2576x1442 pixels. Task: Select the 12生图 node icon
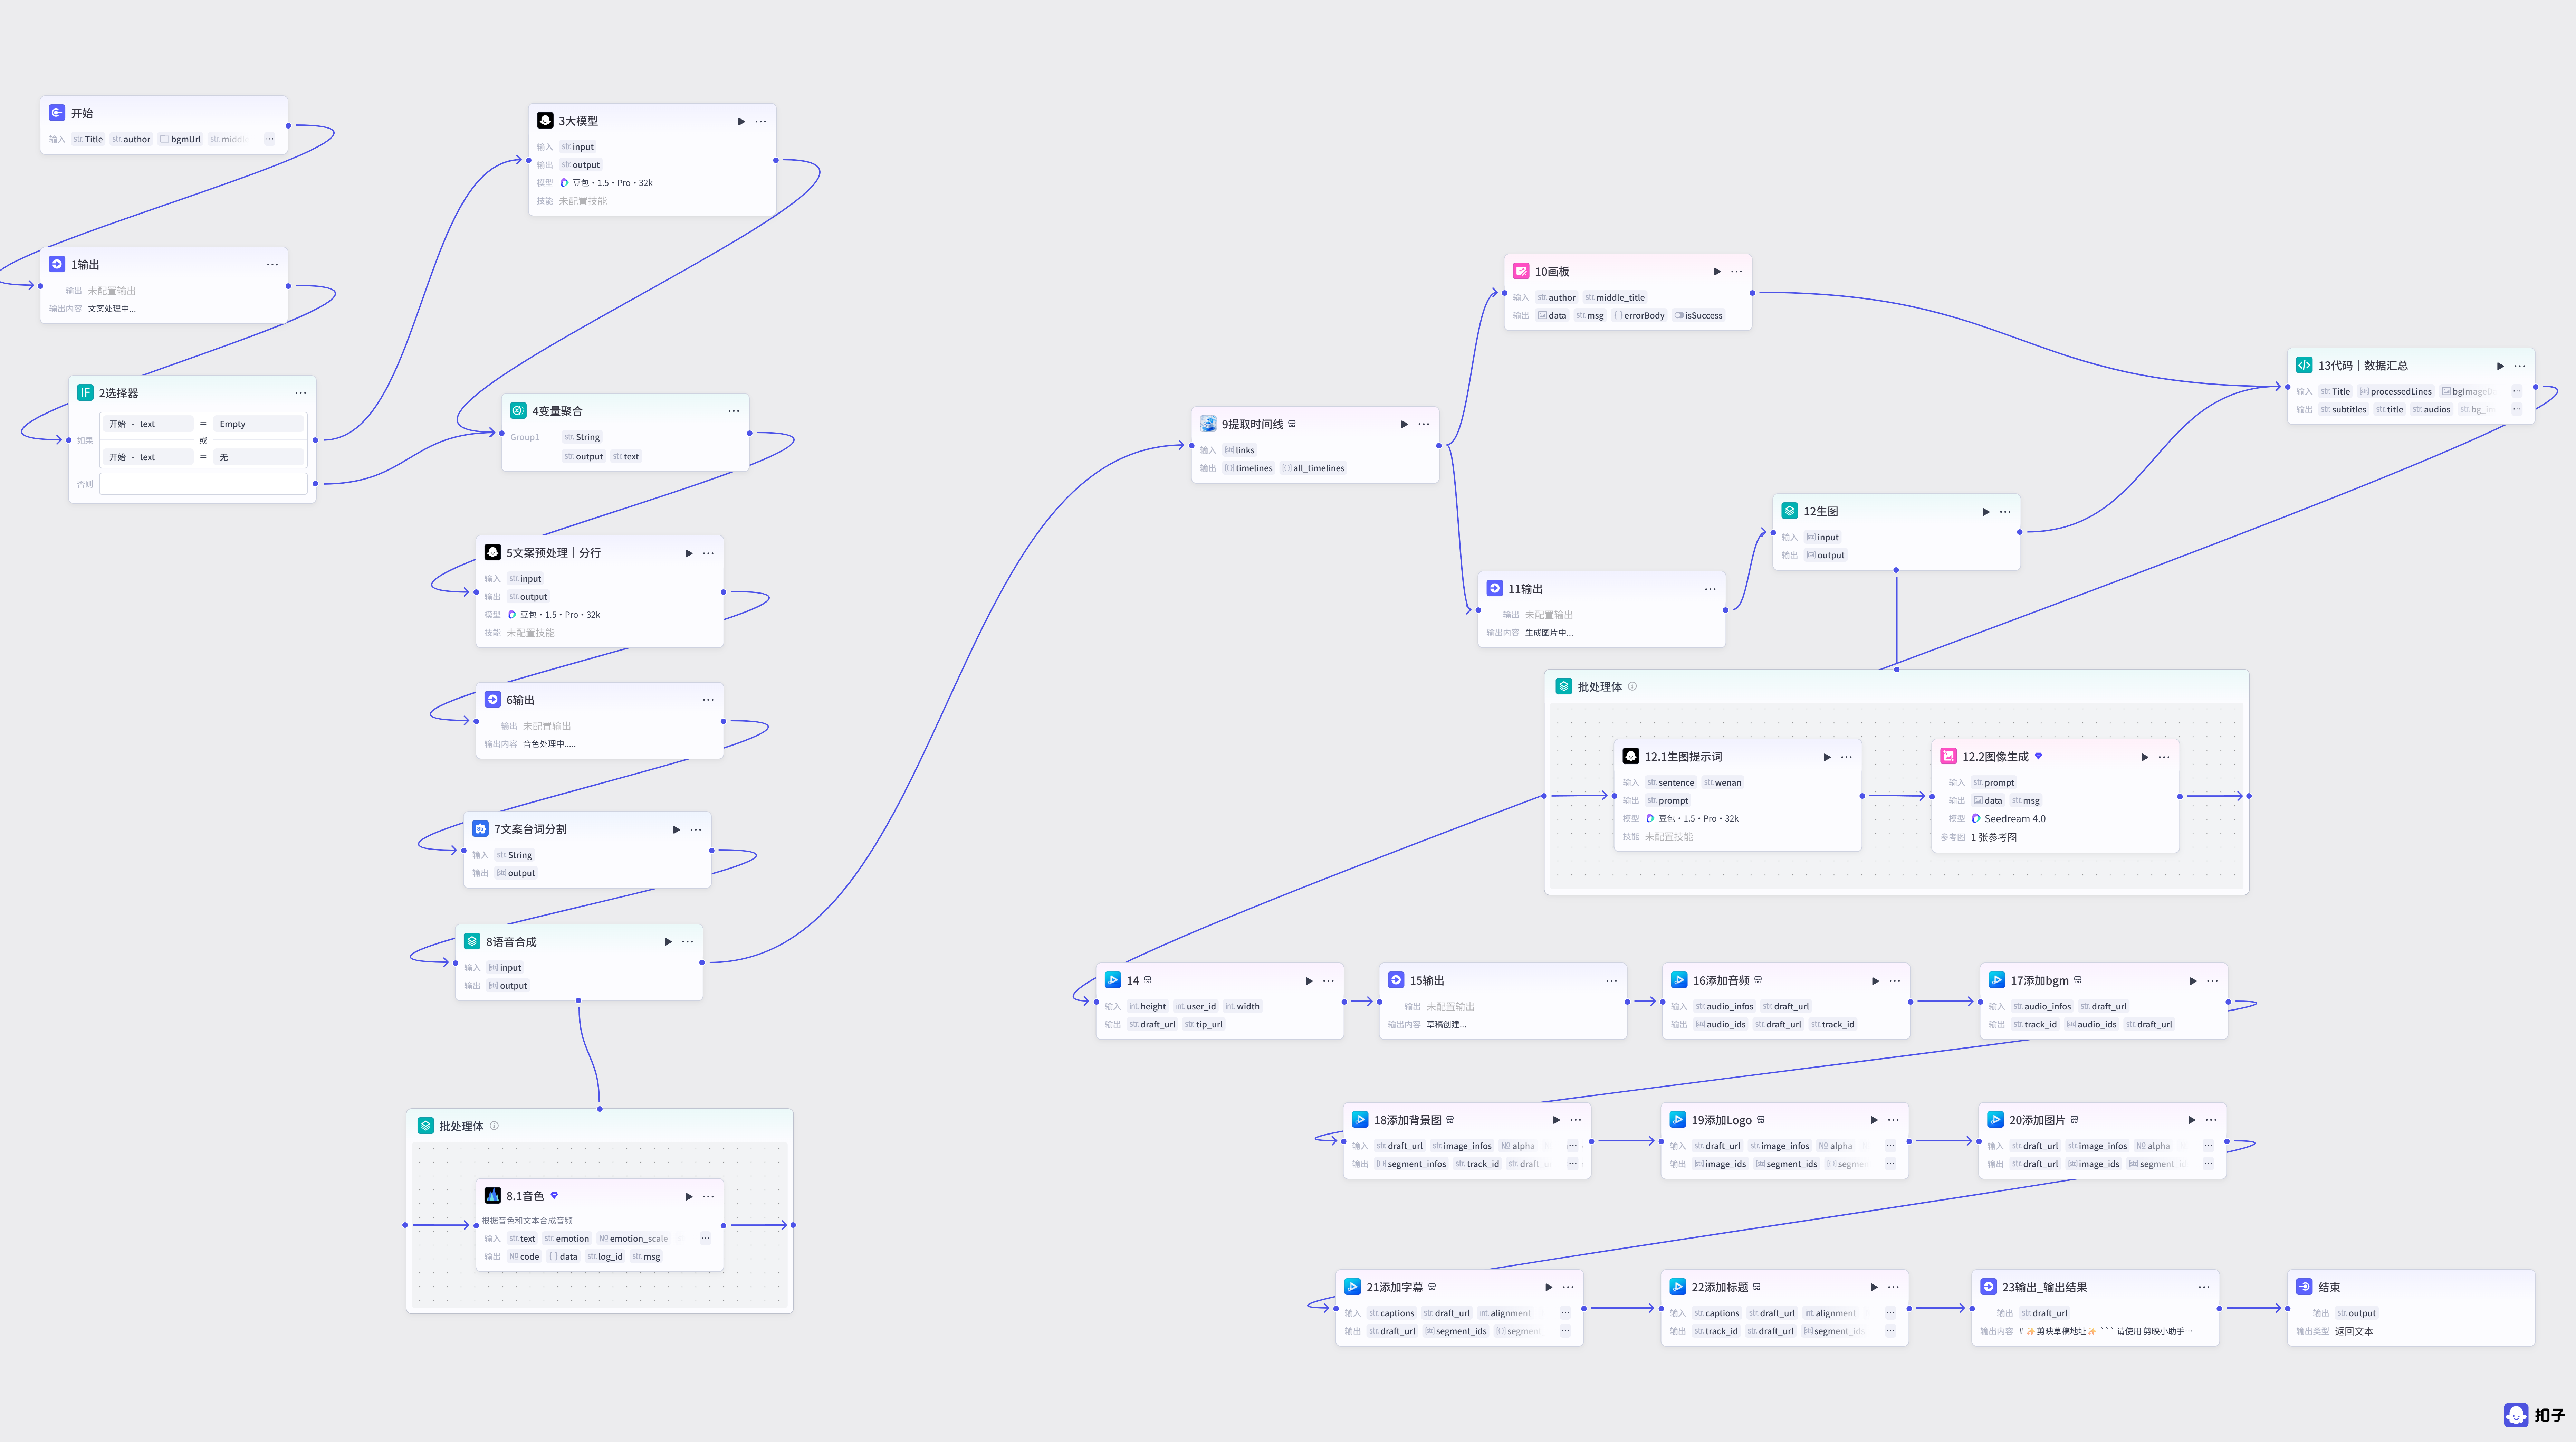[x=1790, y=511]
